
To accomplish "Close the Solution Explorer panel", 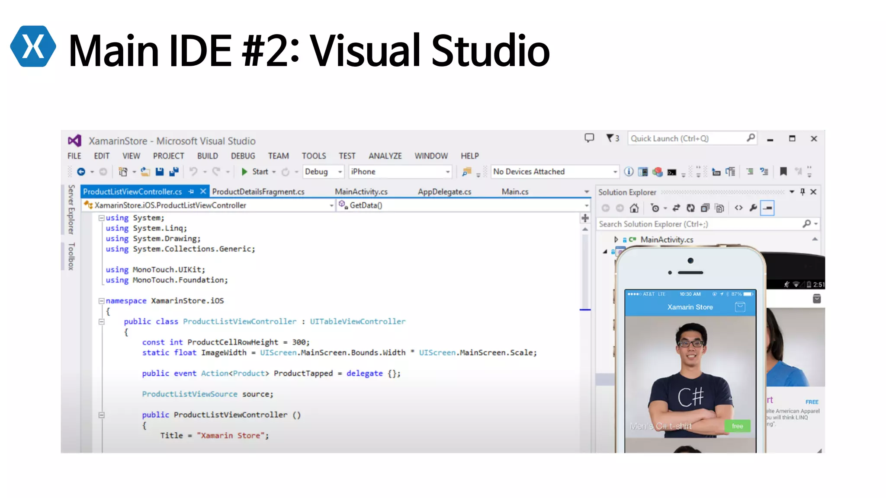I will [x=813, y=192].
